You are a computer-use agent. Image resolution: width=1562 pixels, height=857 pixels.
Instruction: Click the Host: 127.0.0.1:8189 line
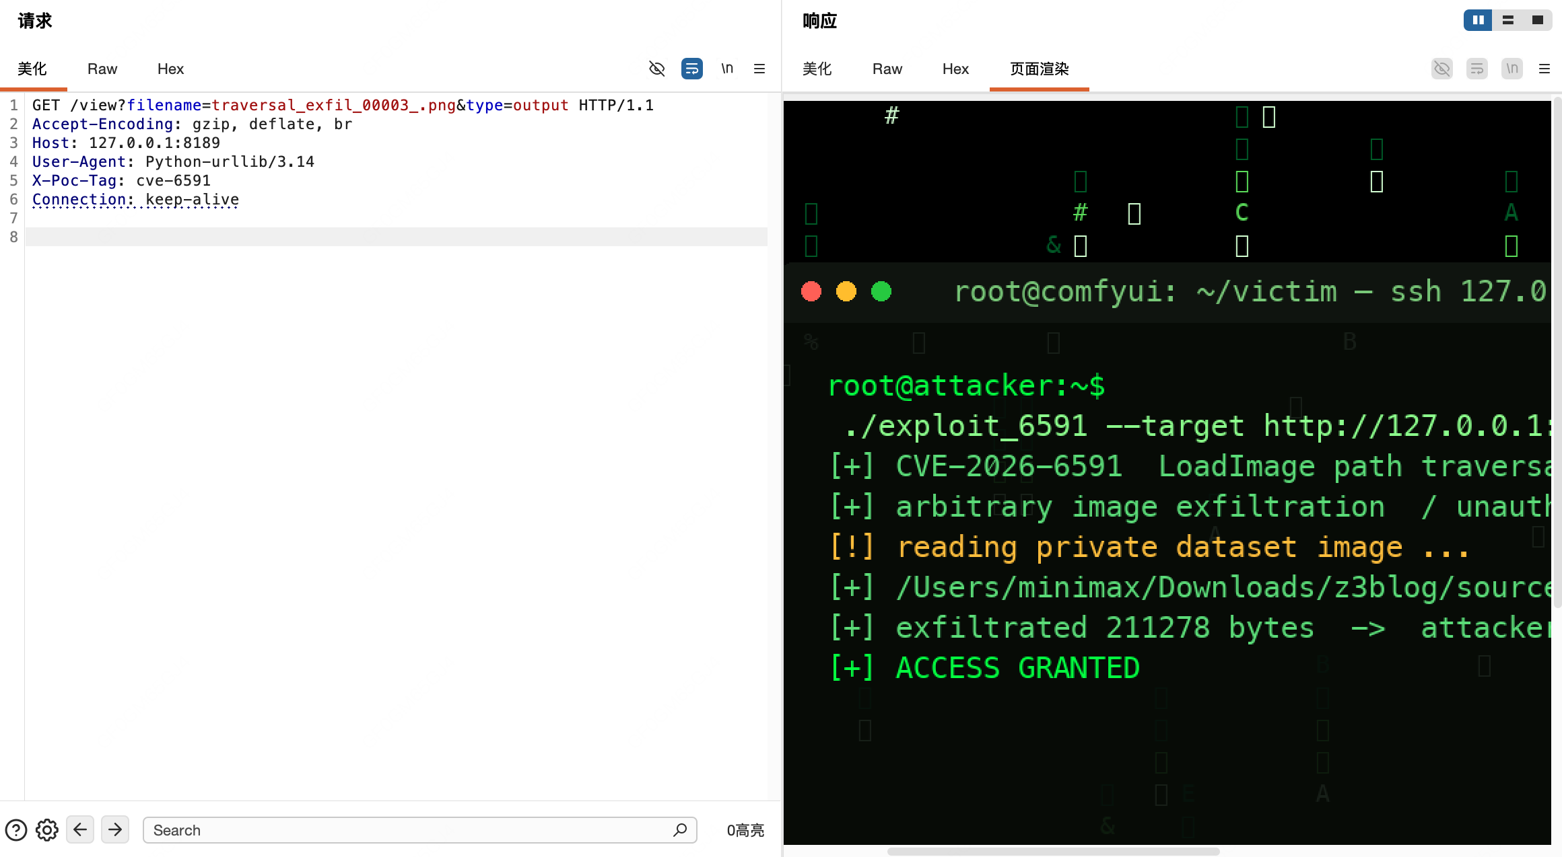pos(126,143)
